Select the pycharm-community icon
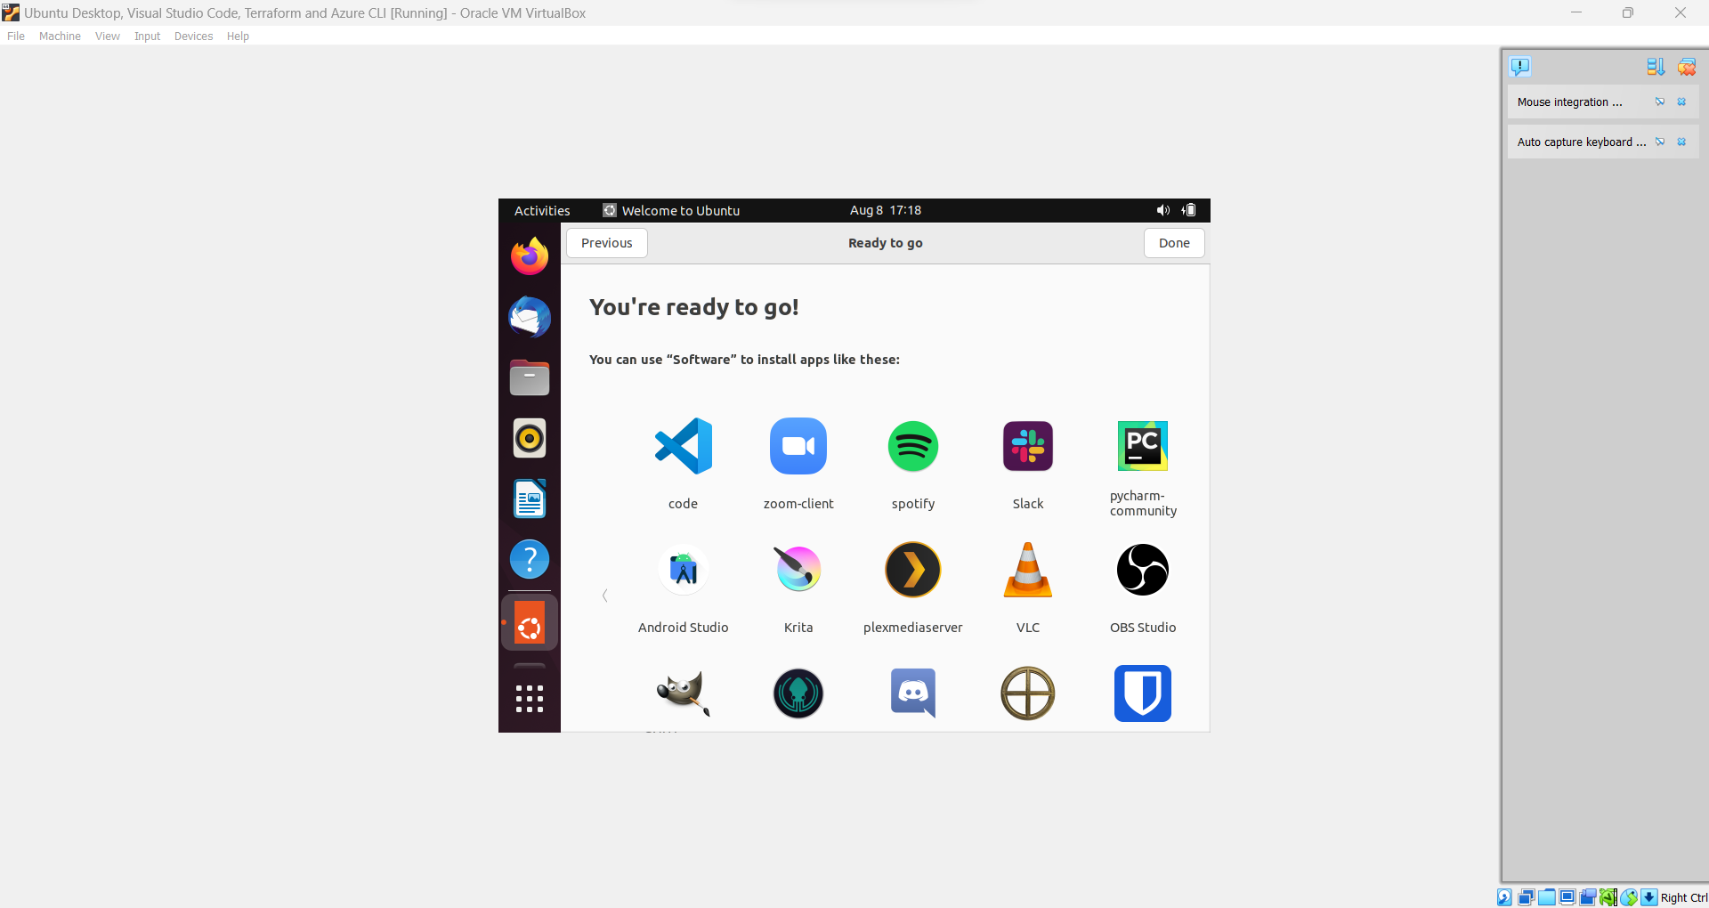The width and height of the screenshot is (1709, 908). (1142, 446)
